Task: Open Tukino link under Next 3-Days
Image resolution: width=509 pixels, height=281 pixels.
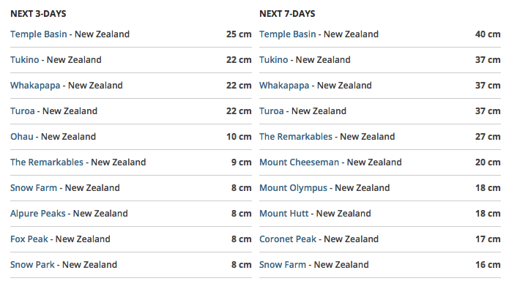Action: [24, 60]
